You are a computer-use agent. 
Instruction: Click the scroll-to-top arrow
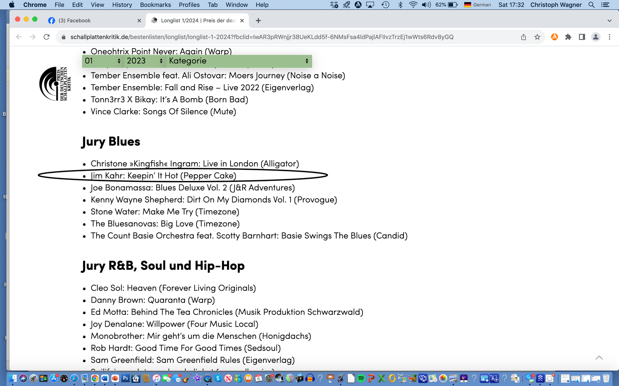click(599, 358)
